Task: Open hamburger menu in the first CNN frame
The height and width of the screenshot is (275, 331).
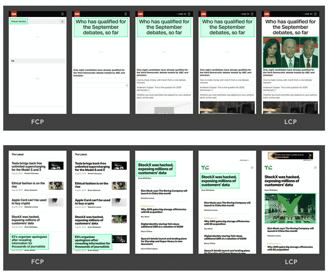Action: (63, 14)
